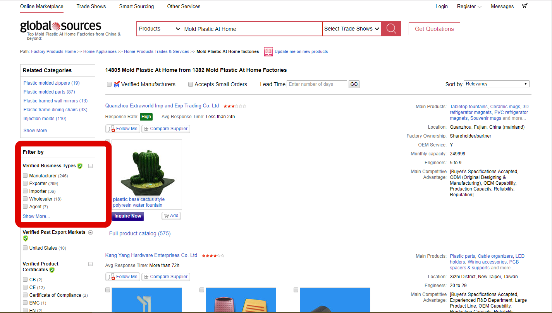Click the Verified Manufacturers M icon
This screenshot has width=552, height=313.
(117, 84)
